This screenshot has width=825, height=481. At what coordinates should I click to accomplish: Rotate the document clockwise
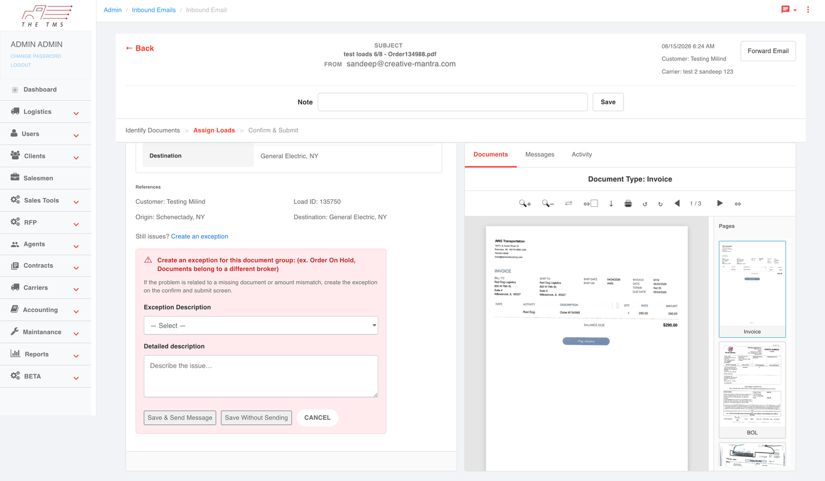click(660, 204)
